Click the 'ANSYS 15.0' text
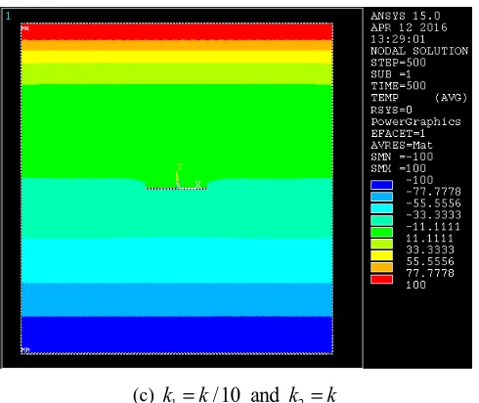The image size is (479, 403). click(406, 16)
